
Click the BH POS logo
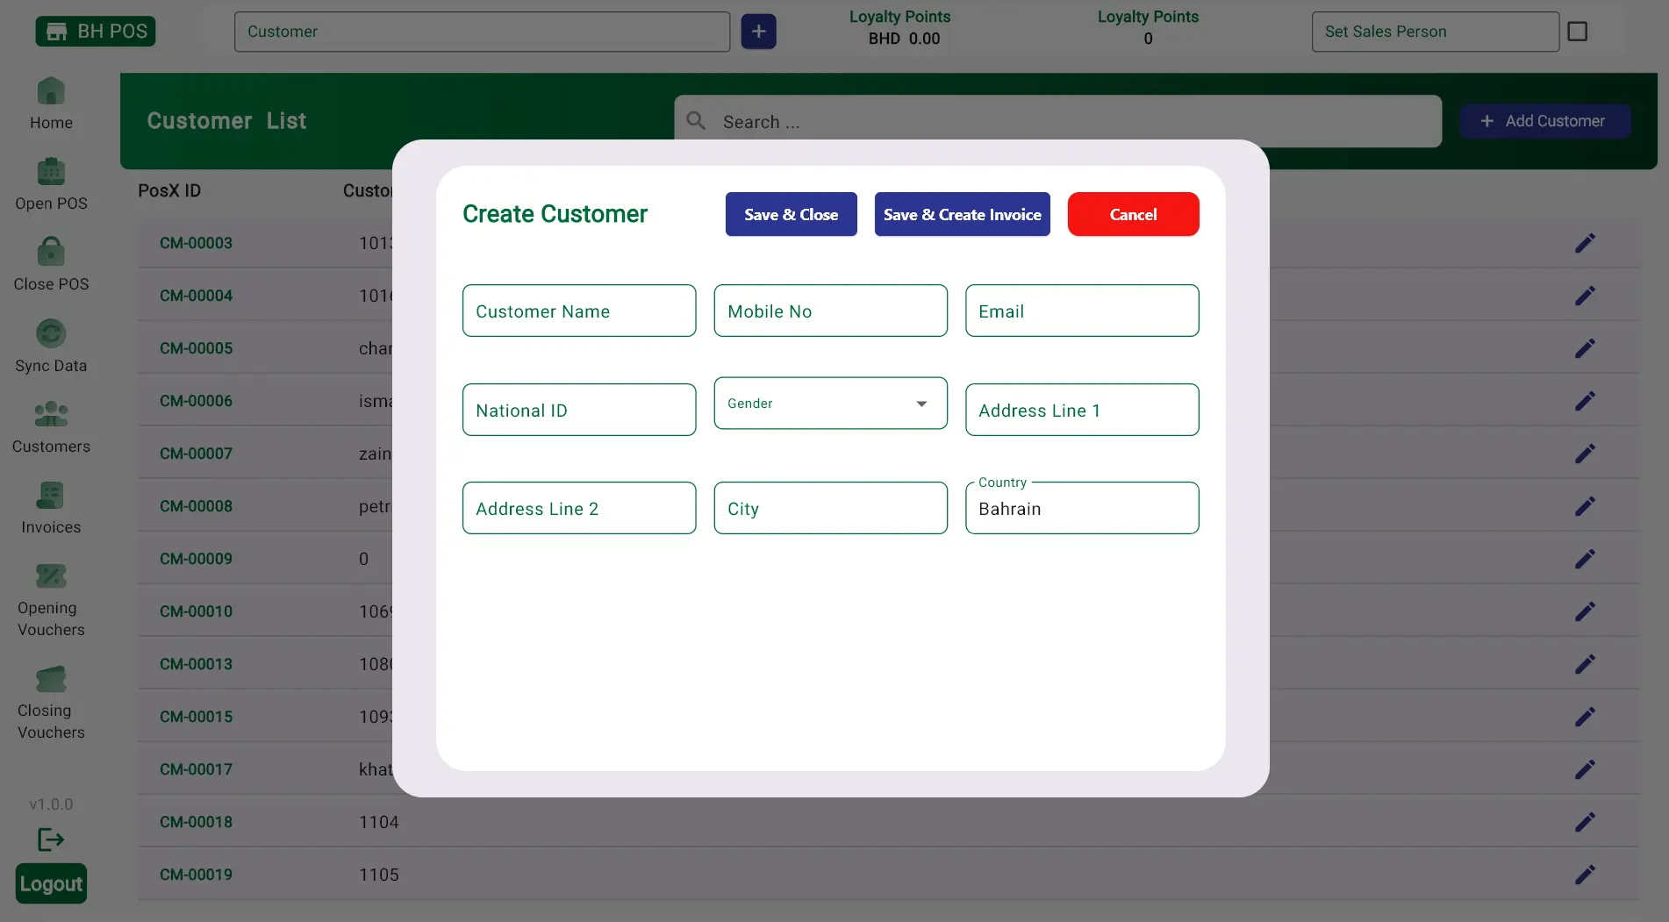95,31
